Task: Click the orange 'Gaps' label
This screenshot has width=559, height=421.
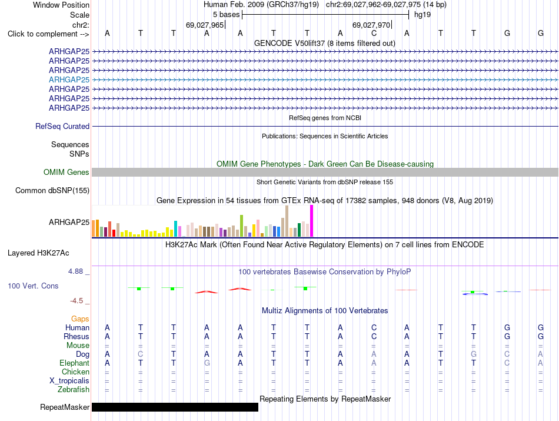Action: pyautogui.click(x=80, y=319)
